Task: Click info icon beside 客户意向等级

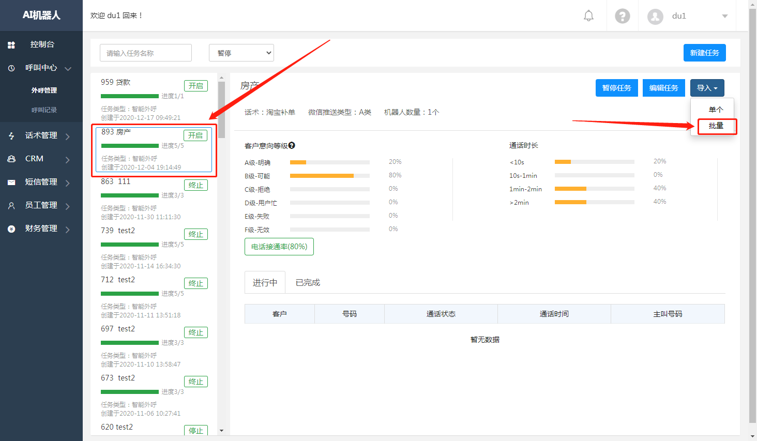Action: tap(292, 145)
